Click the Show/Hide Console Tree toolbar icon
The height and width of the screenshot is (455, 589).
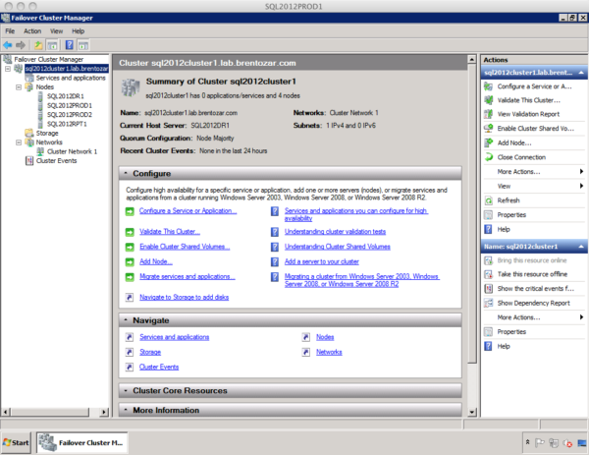(53, 45)
